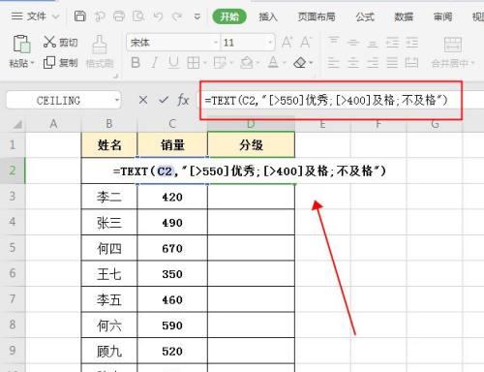Click the fill color bucket icon
This screenshot has height=372, width=484.
click(247, 63)
